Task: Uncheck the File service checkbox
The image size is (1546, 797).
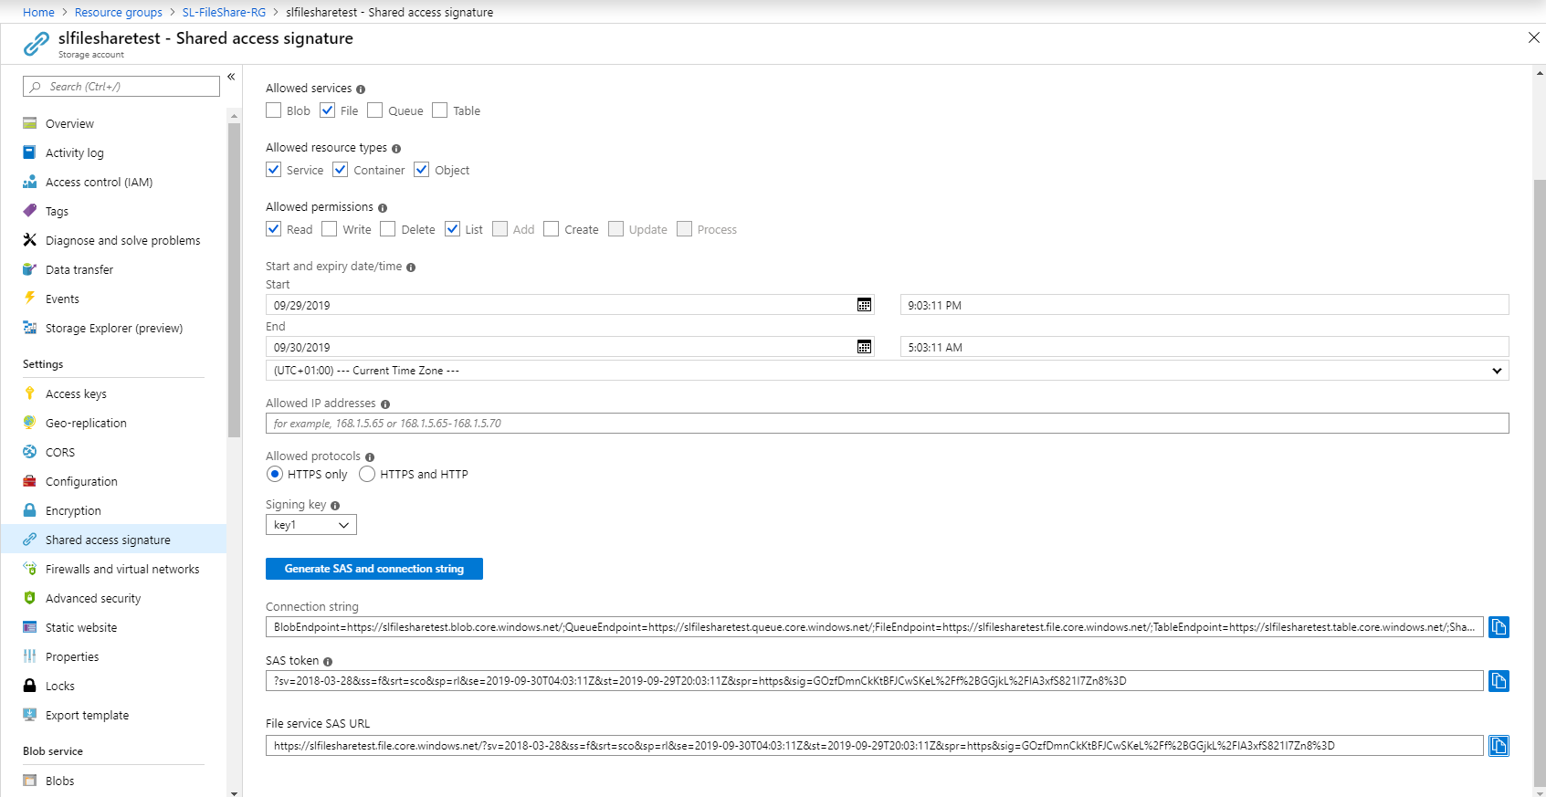Action: click(x=327, y=110)
